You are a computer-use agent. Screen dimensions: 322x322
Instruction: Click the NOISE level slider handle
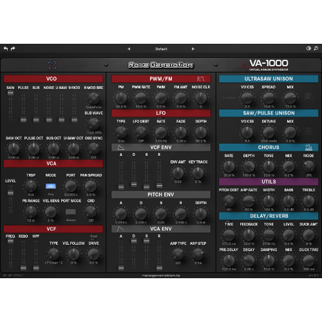click(x=49, y=120)
